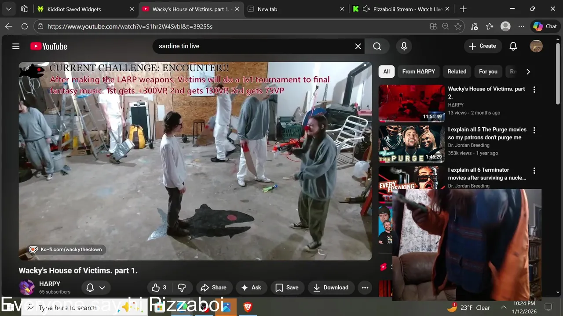The image size is (563, 316).
Task: Open the Edge profile icon
Action: click(505, 26)
